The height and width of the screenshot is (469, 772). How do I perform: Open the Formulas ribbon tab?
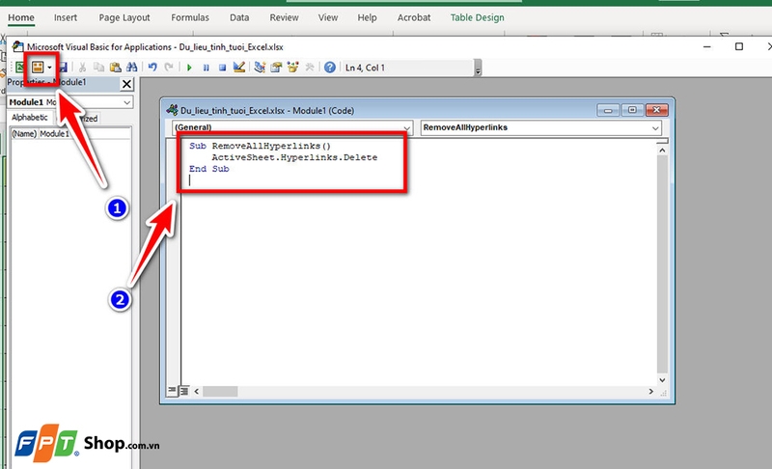coord(190,17)
